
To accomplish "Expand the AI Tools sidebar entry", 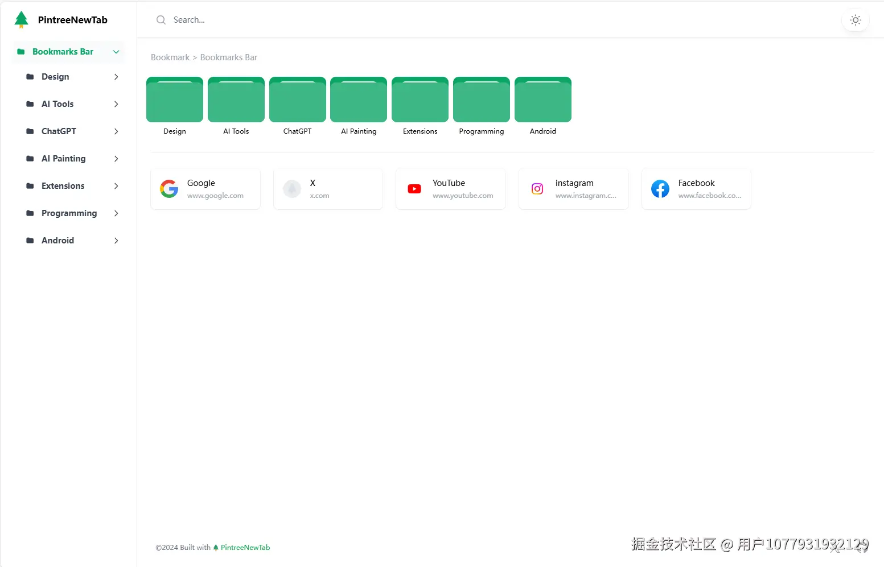I will click(x=116, y=104).
